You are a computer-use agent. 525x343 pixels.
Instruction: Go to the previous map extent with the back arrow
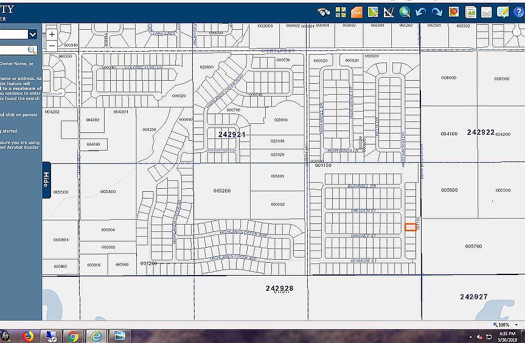420,12
